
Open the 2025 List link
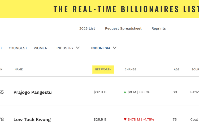click(87, 28)
